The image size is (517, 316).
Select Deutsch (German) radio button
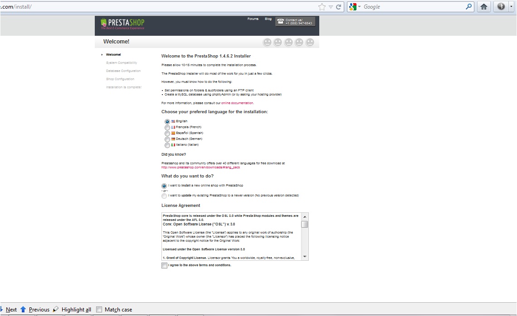point(167,139)
